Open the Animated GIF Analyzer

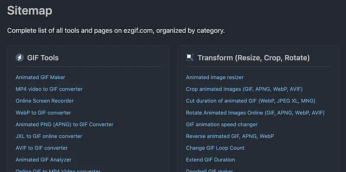click(x=44, y=159)
